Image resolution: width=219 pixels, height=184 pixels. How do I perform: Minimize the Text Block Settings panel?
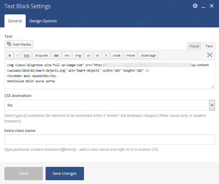point(203,6)
